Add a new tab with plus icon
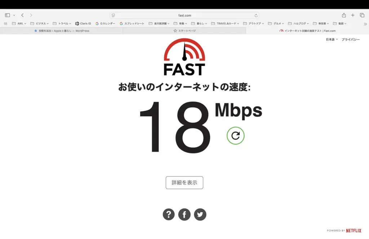 [352, 15]
